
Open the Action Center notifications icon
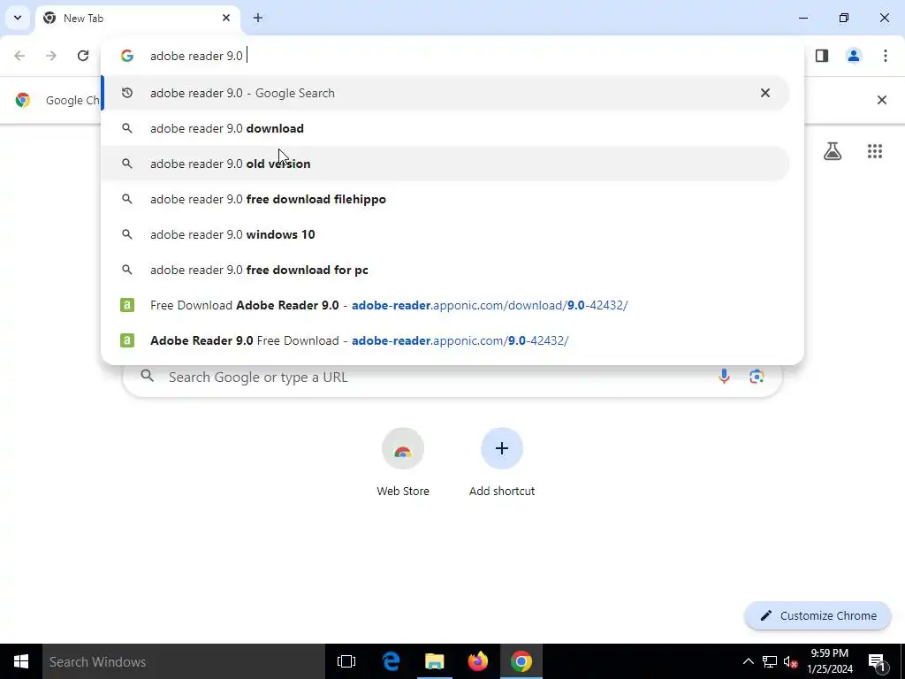click(x=877, y=661)
